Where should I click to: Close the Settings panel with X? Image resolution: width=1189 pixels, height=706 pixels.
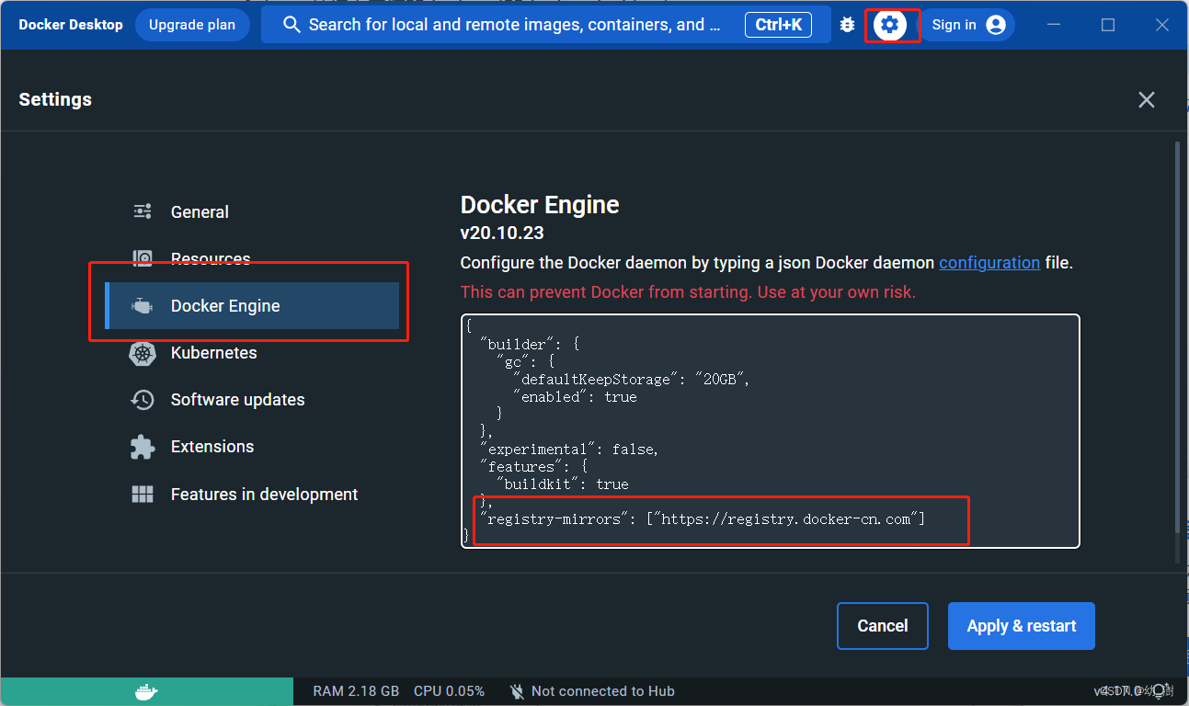click(x=1146, y=99)
